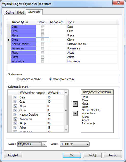
Task: Click the displayed items list scrollbar thumb
Action: tap(66, 110)
